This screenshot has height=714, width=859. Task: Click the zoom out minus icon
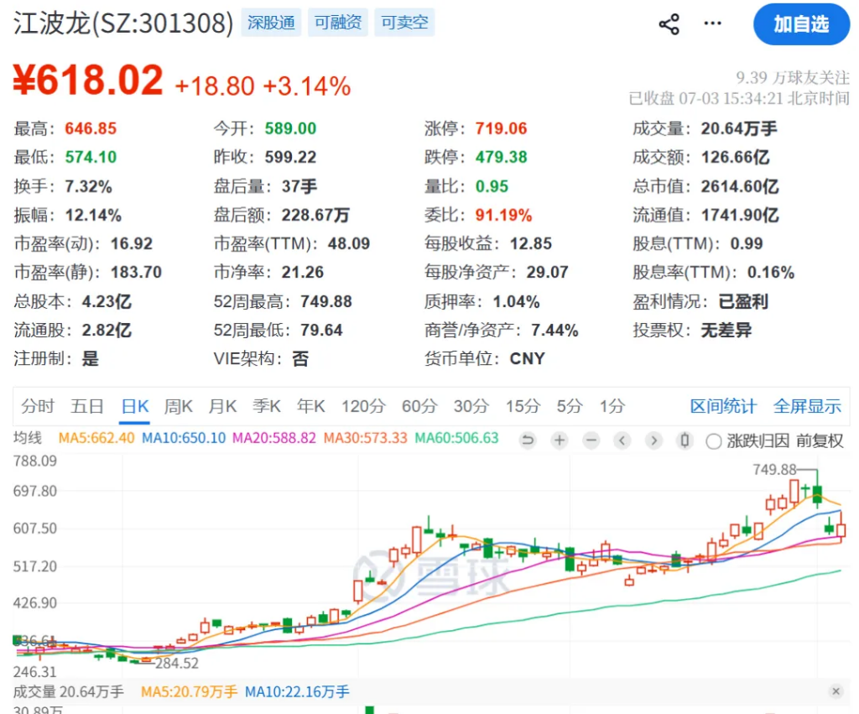[591, 440]
